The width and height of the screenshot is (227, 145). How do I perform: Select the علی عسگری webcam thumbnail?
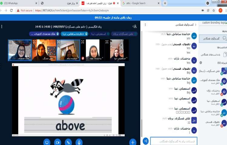[x=44, y=50]
